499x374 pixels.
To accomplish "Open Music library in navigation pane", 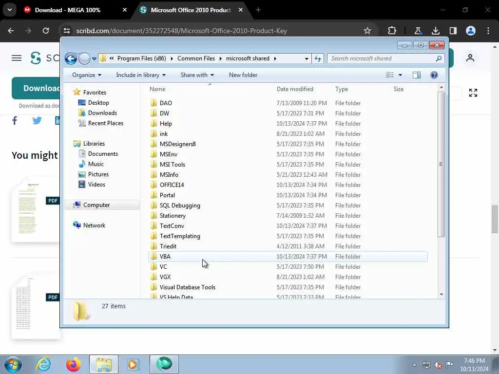I will (96, 164).
